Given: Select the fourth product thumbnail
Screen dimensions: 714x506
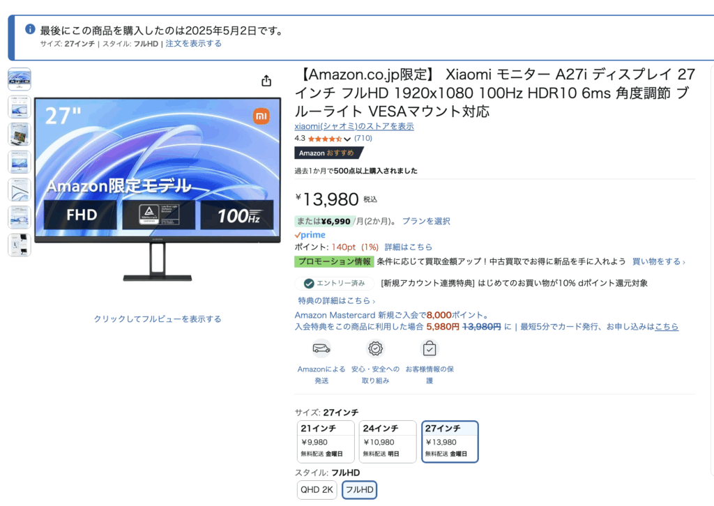Looking at the screenshot, I should click(x=20, y=162).
